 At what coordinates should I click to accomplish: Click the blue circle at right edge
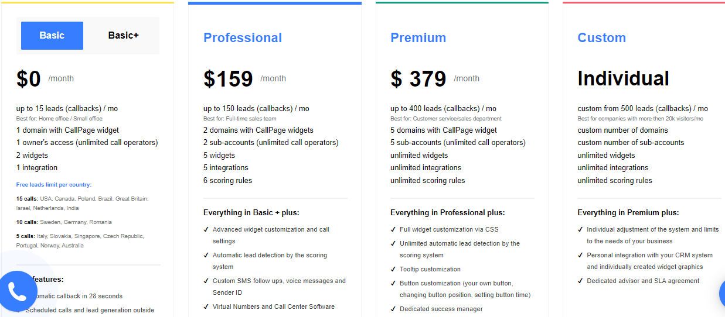coord(722,294)
